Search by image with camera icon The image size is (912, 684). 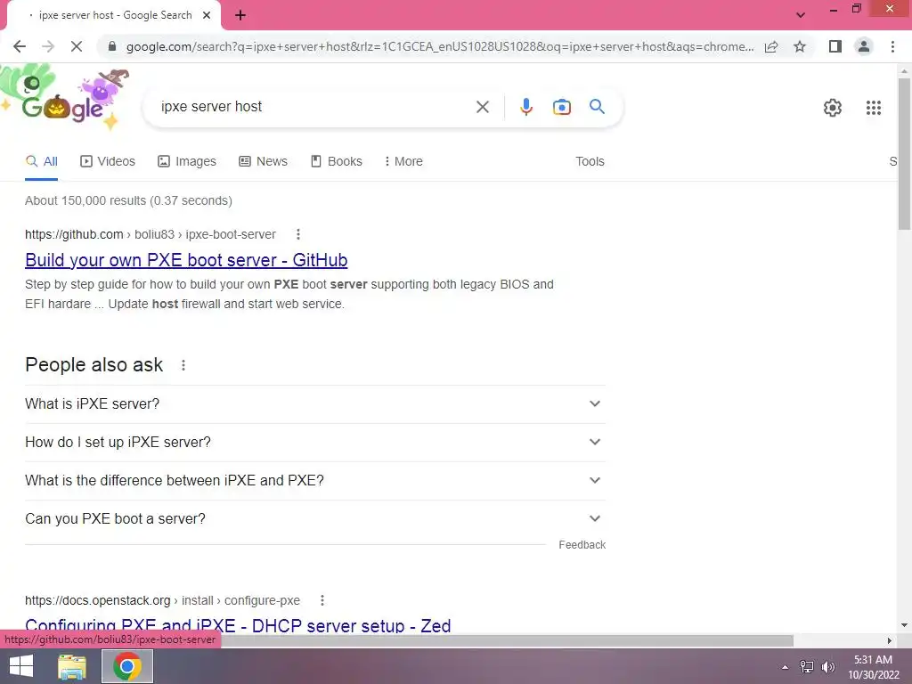(561, 107)
